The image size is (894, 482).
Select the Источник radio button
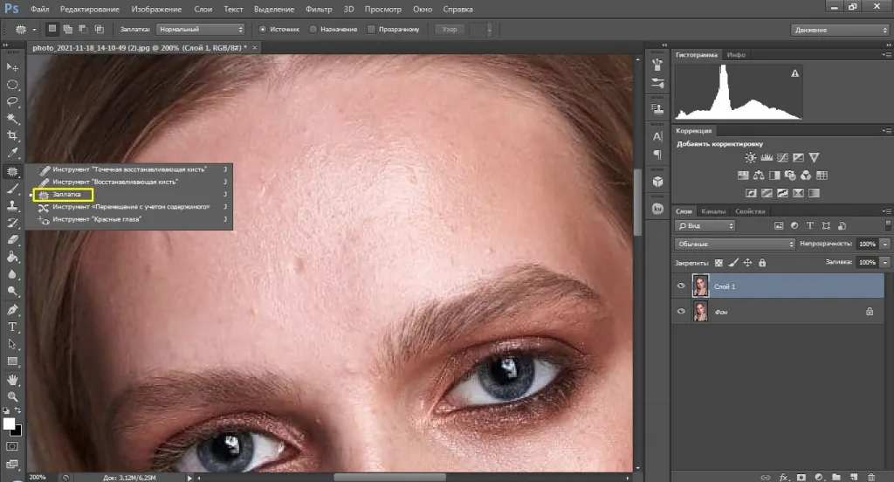tap(263, 29)
